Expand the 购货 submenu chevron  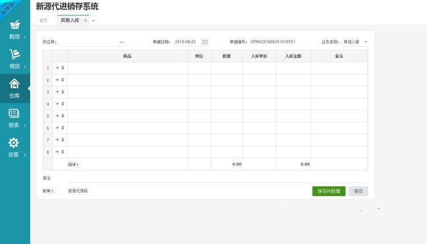point(25,37)
